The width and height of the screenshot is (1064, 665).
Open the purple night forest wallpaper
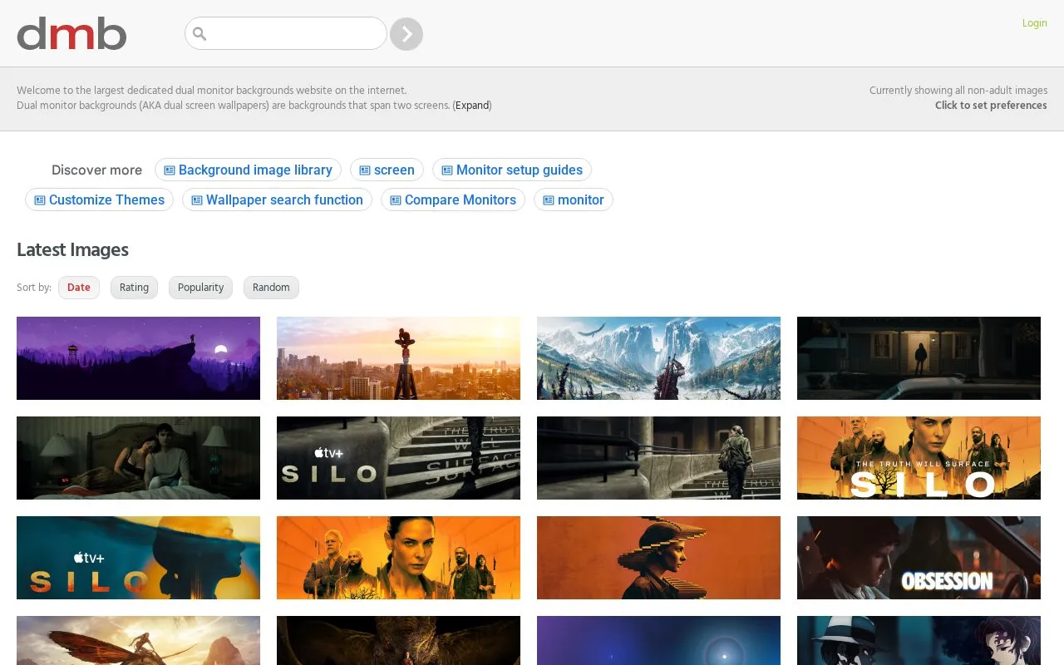click(138, 358)
